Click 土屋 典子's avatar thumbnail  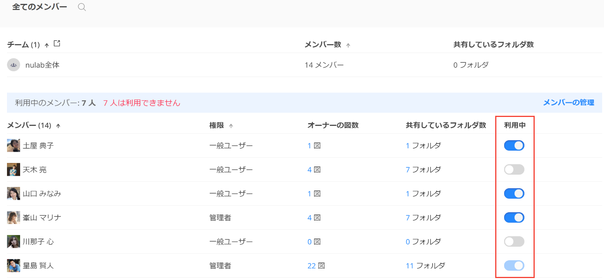[14, 146]
